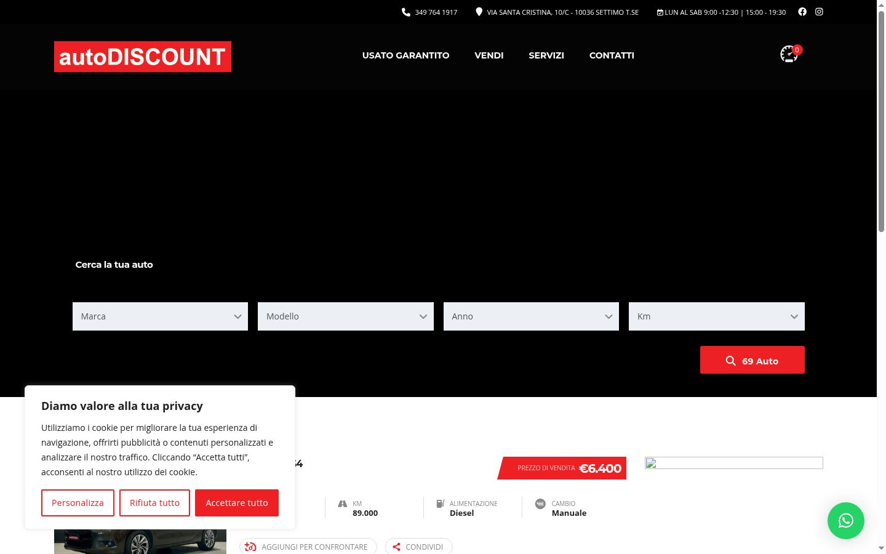
Task: Open the car comparison speedometer icon
Action: (789, 54)
